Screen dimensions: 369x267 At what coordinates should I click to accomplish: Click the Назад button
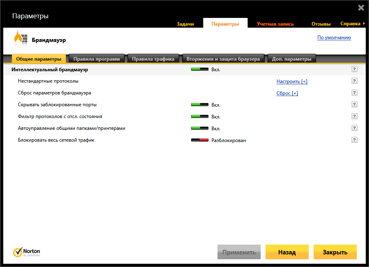287,252
